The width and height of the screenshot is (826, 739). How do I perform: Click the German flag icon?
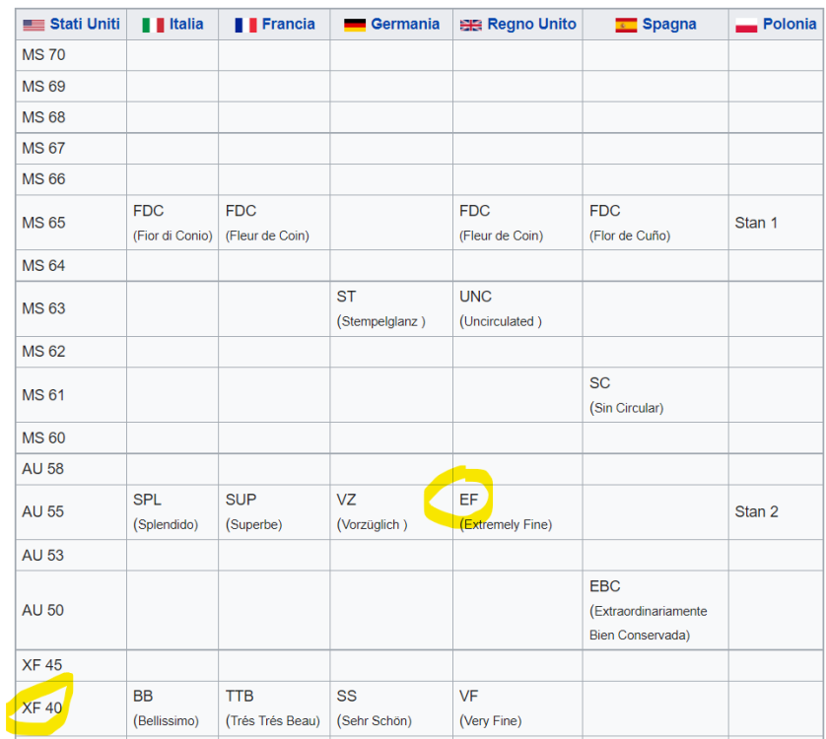pos(355,25)
